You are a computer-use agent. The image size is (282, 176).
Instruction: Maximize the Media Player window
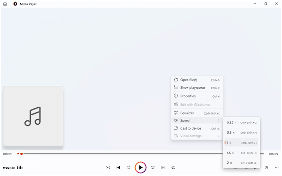266,4
